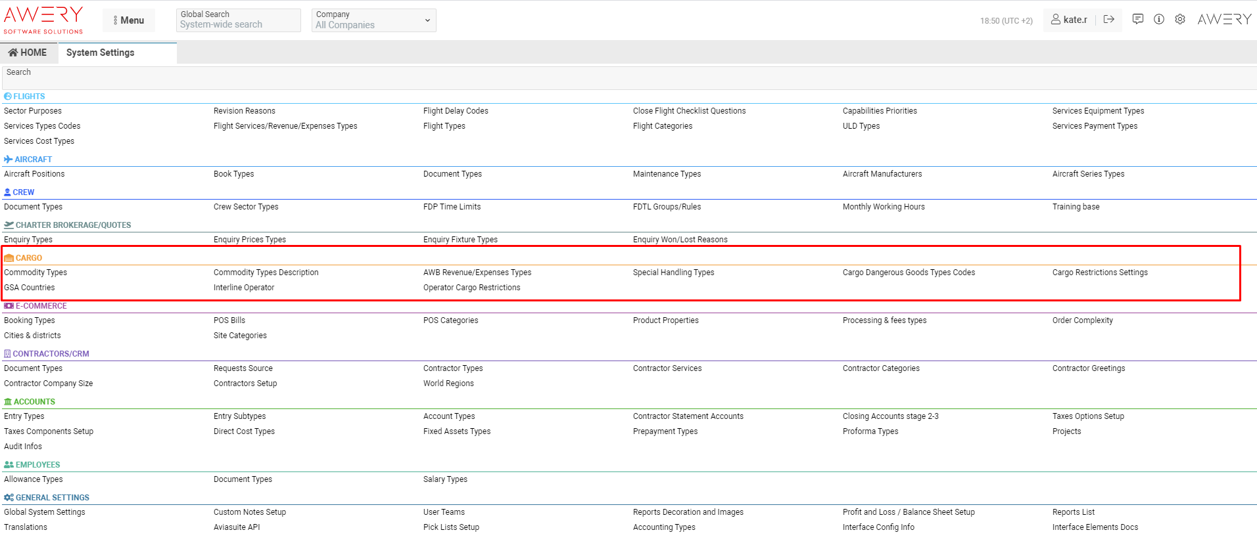Open Cargo Restrictions Settings
Screen dimensions: 1257x547
pos(1099,273)
